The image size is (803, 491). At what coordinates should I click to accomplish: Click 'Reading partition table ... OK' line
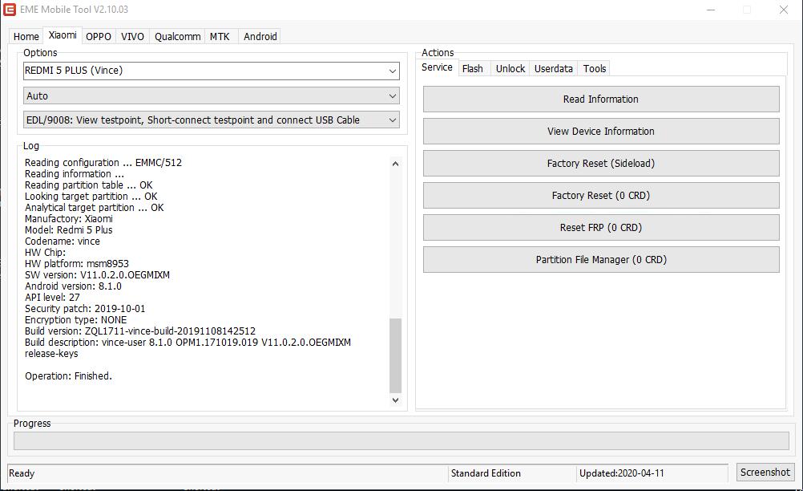coord(89,185)
